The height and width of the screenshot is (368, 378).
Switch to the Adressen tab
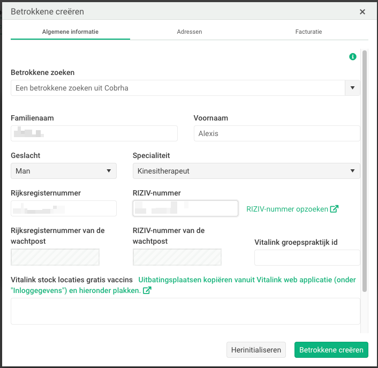point(190,32)
